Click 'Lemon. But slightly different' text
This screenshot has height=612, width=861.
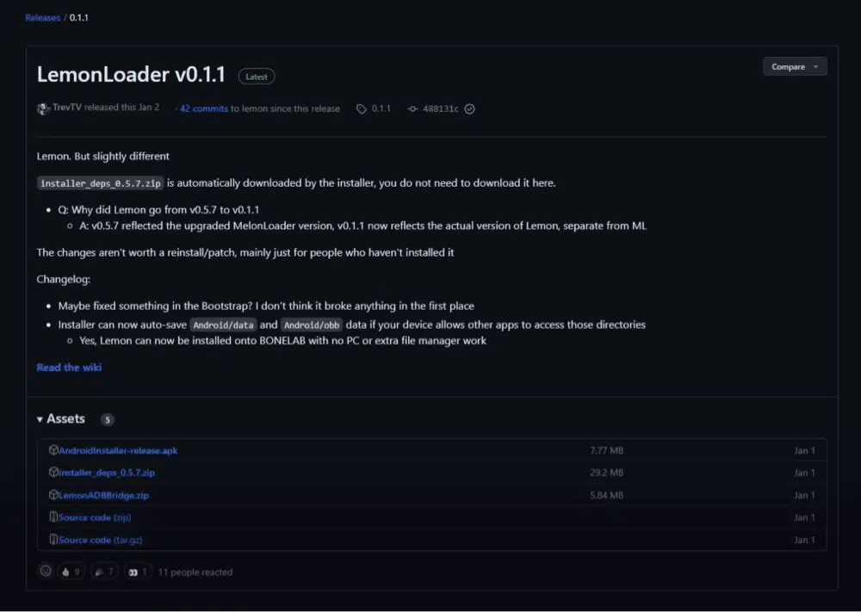click(103, 157)
